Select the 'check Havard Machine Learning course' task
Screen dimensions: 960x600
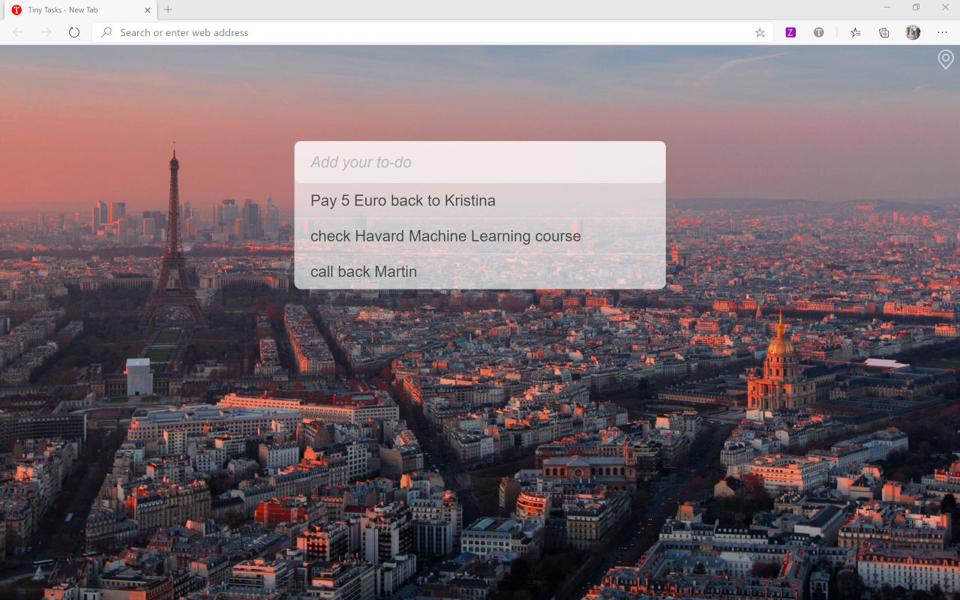(445, 235)
